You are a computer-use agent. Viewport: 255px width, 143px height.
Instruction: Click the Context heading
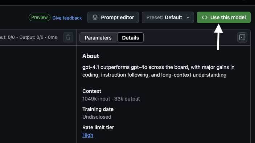pos(92,91)
